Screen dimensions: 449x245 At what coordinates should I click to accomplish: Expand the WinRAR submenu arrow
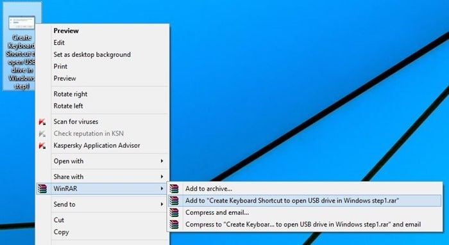162,189
